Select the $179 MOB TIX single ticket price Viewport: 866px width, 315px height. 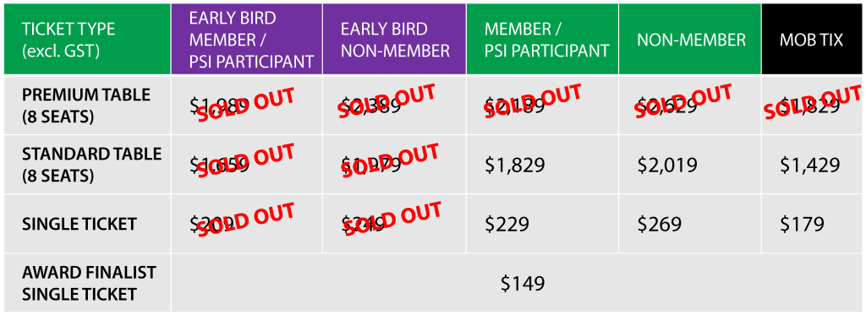tap(802, 224)
